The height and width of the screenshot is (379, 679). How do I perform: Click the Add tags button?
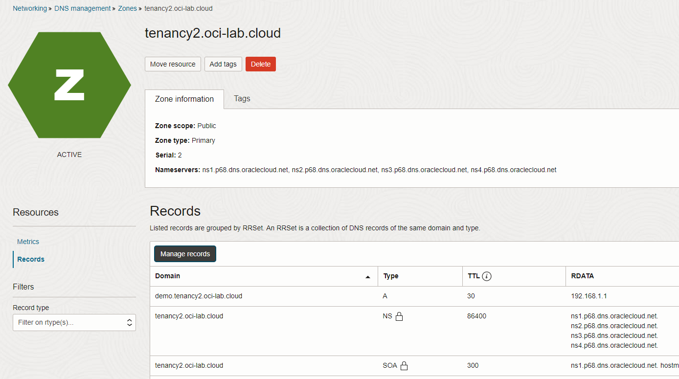click(x=223, y=64)
